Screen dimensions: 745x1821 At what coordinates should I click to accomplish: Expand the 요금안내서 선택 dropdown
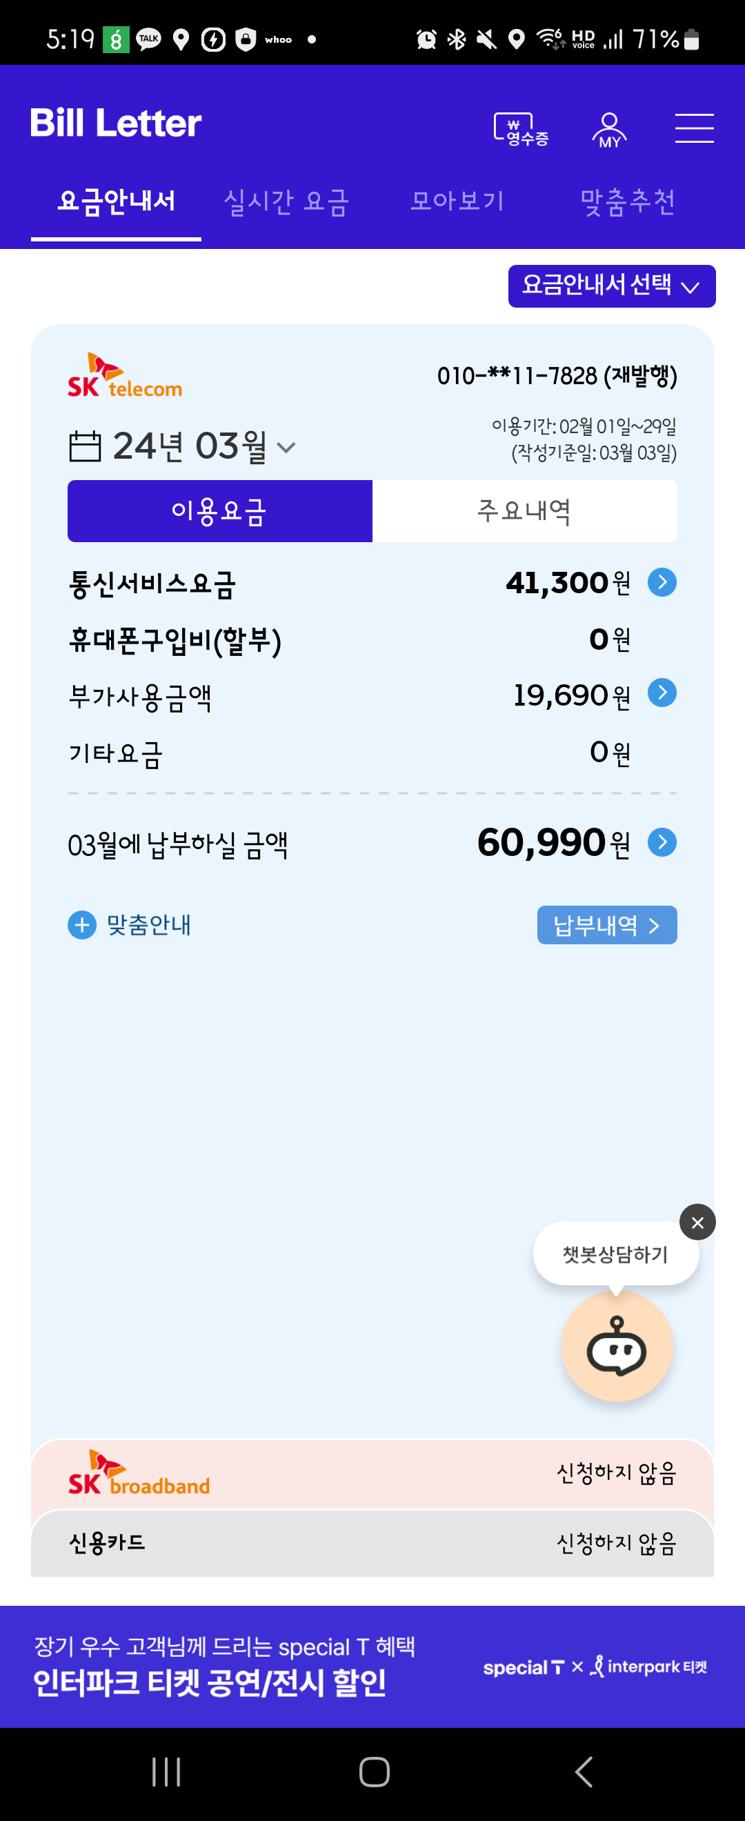(x=611, y=286)
